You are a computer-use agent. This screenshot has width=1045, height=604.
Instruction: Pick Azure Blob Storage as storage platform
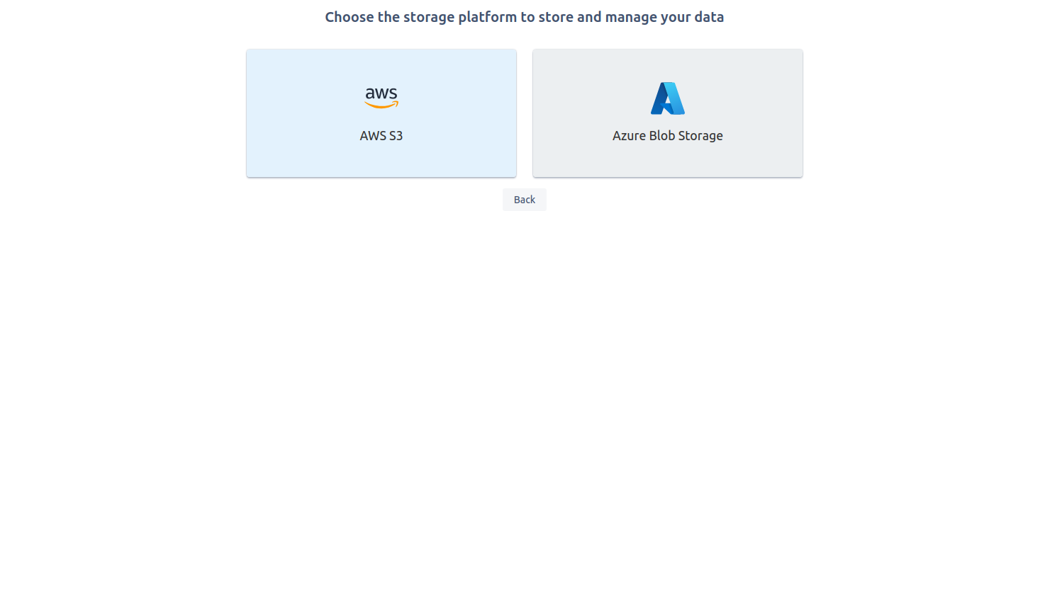(668, 113)
